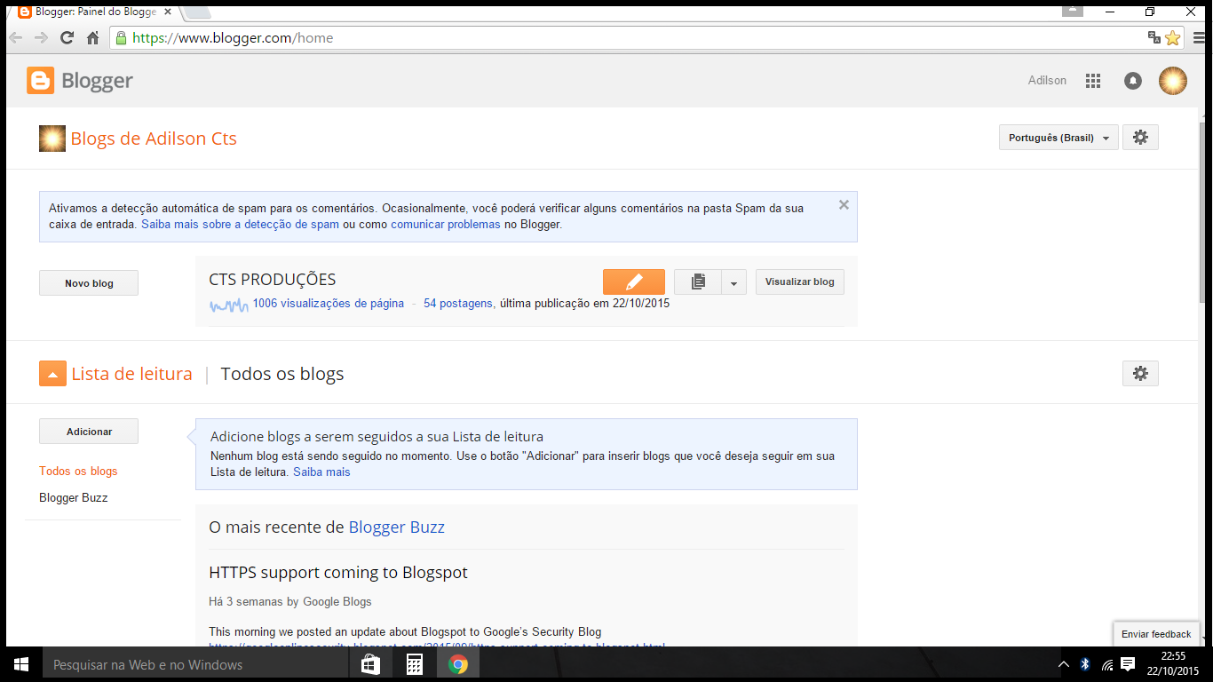Click the Lista de leitura heading
Image resolution: width=1213 pixels, height=682 pixels.
(131, 374)
